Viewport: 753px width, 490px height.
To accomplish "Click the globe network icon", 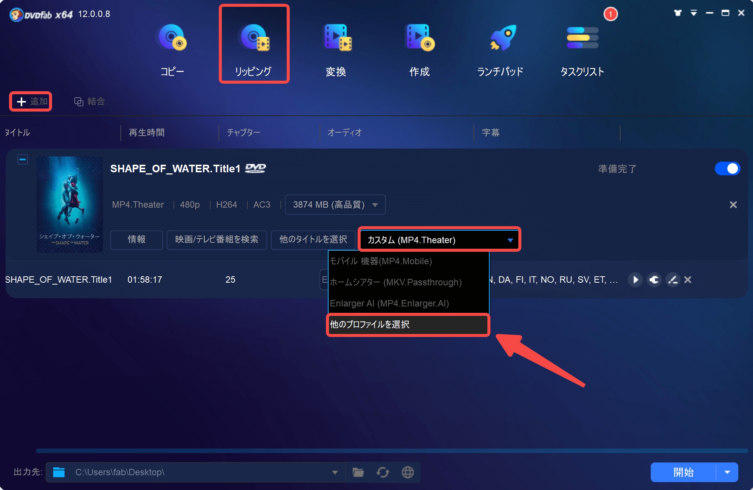I will tap(408, 472).
